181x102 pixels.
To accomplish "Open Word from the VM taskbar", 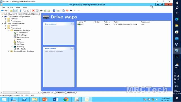I will (x=55, y=99).
